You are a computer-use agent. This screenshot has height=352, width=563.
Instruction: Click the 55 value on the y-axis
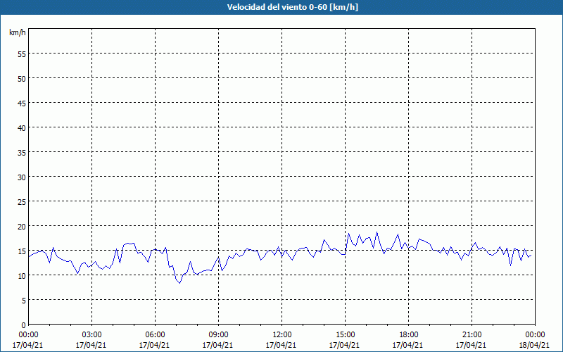(x=22, y=54)
